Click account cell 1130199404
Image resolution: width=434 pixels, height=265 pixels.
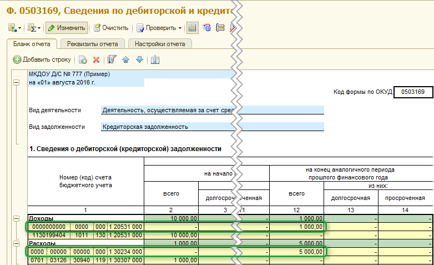point(49,236)
